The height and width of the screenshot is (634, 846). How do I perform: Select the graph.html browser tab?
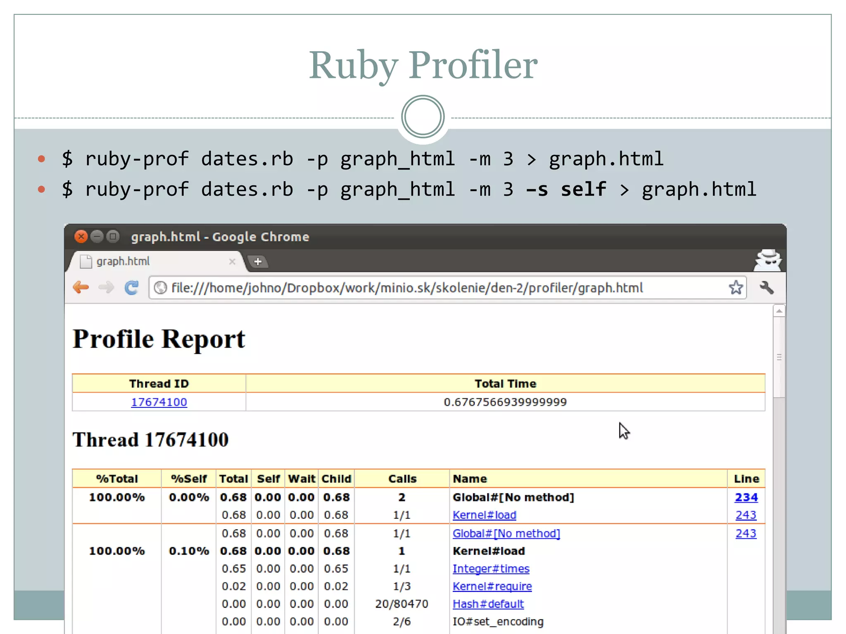157,261
